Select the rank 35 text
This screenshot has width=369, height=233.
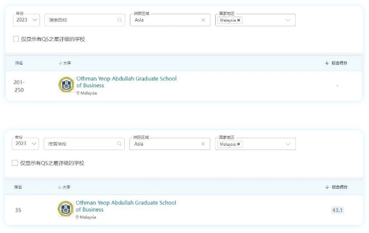click(18, 210)
